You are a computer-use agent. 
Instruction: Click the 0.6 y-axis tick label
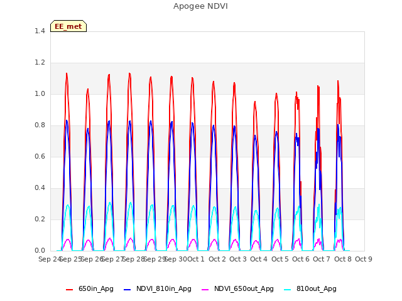click(x=40, y=157)
